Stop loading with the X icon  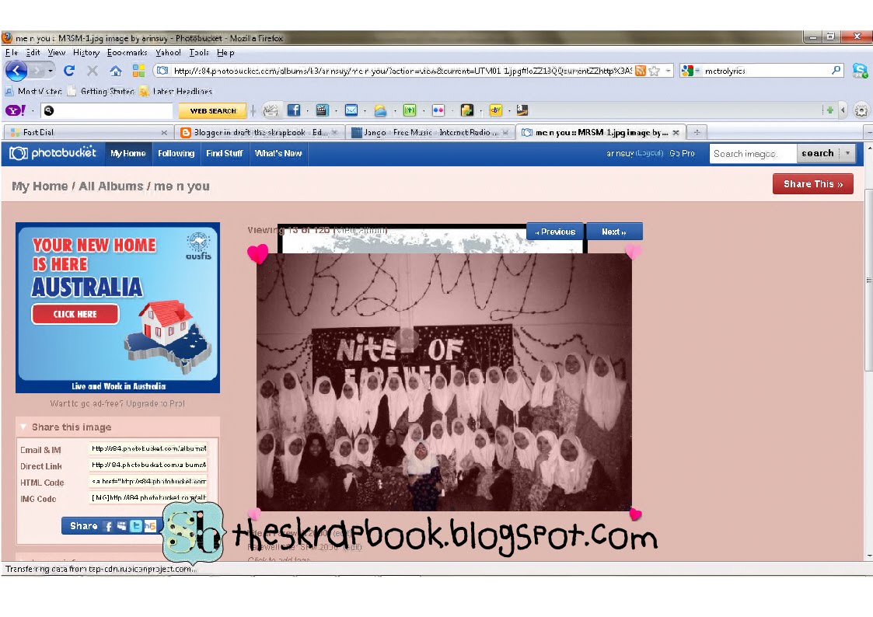[x=93, y=71]
